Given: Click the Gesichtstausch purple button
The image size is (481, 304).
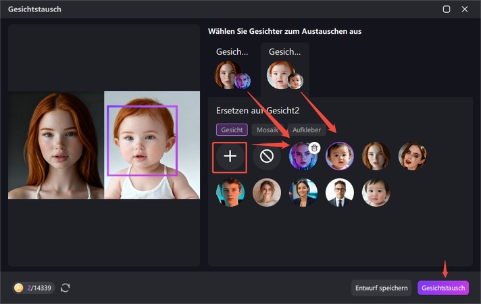Looking at the screenshot, I should (443, 288).
